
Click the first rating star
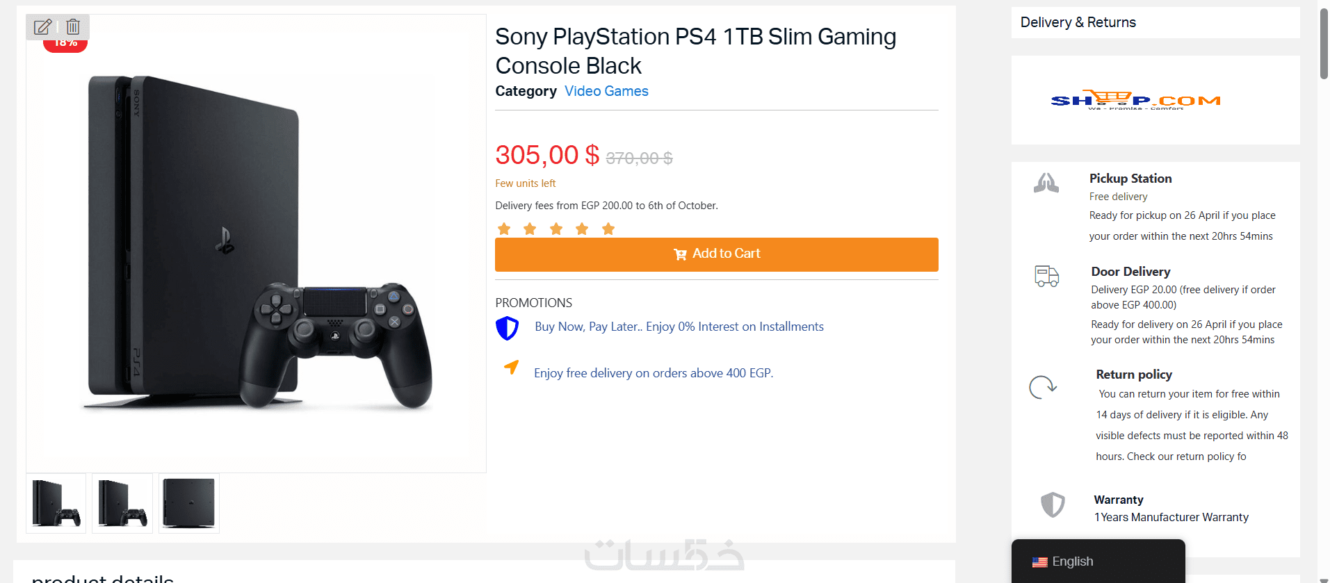tap(504, 229)
